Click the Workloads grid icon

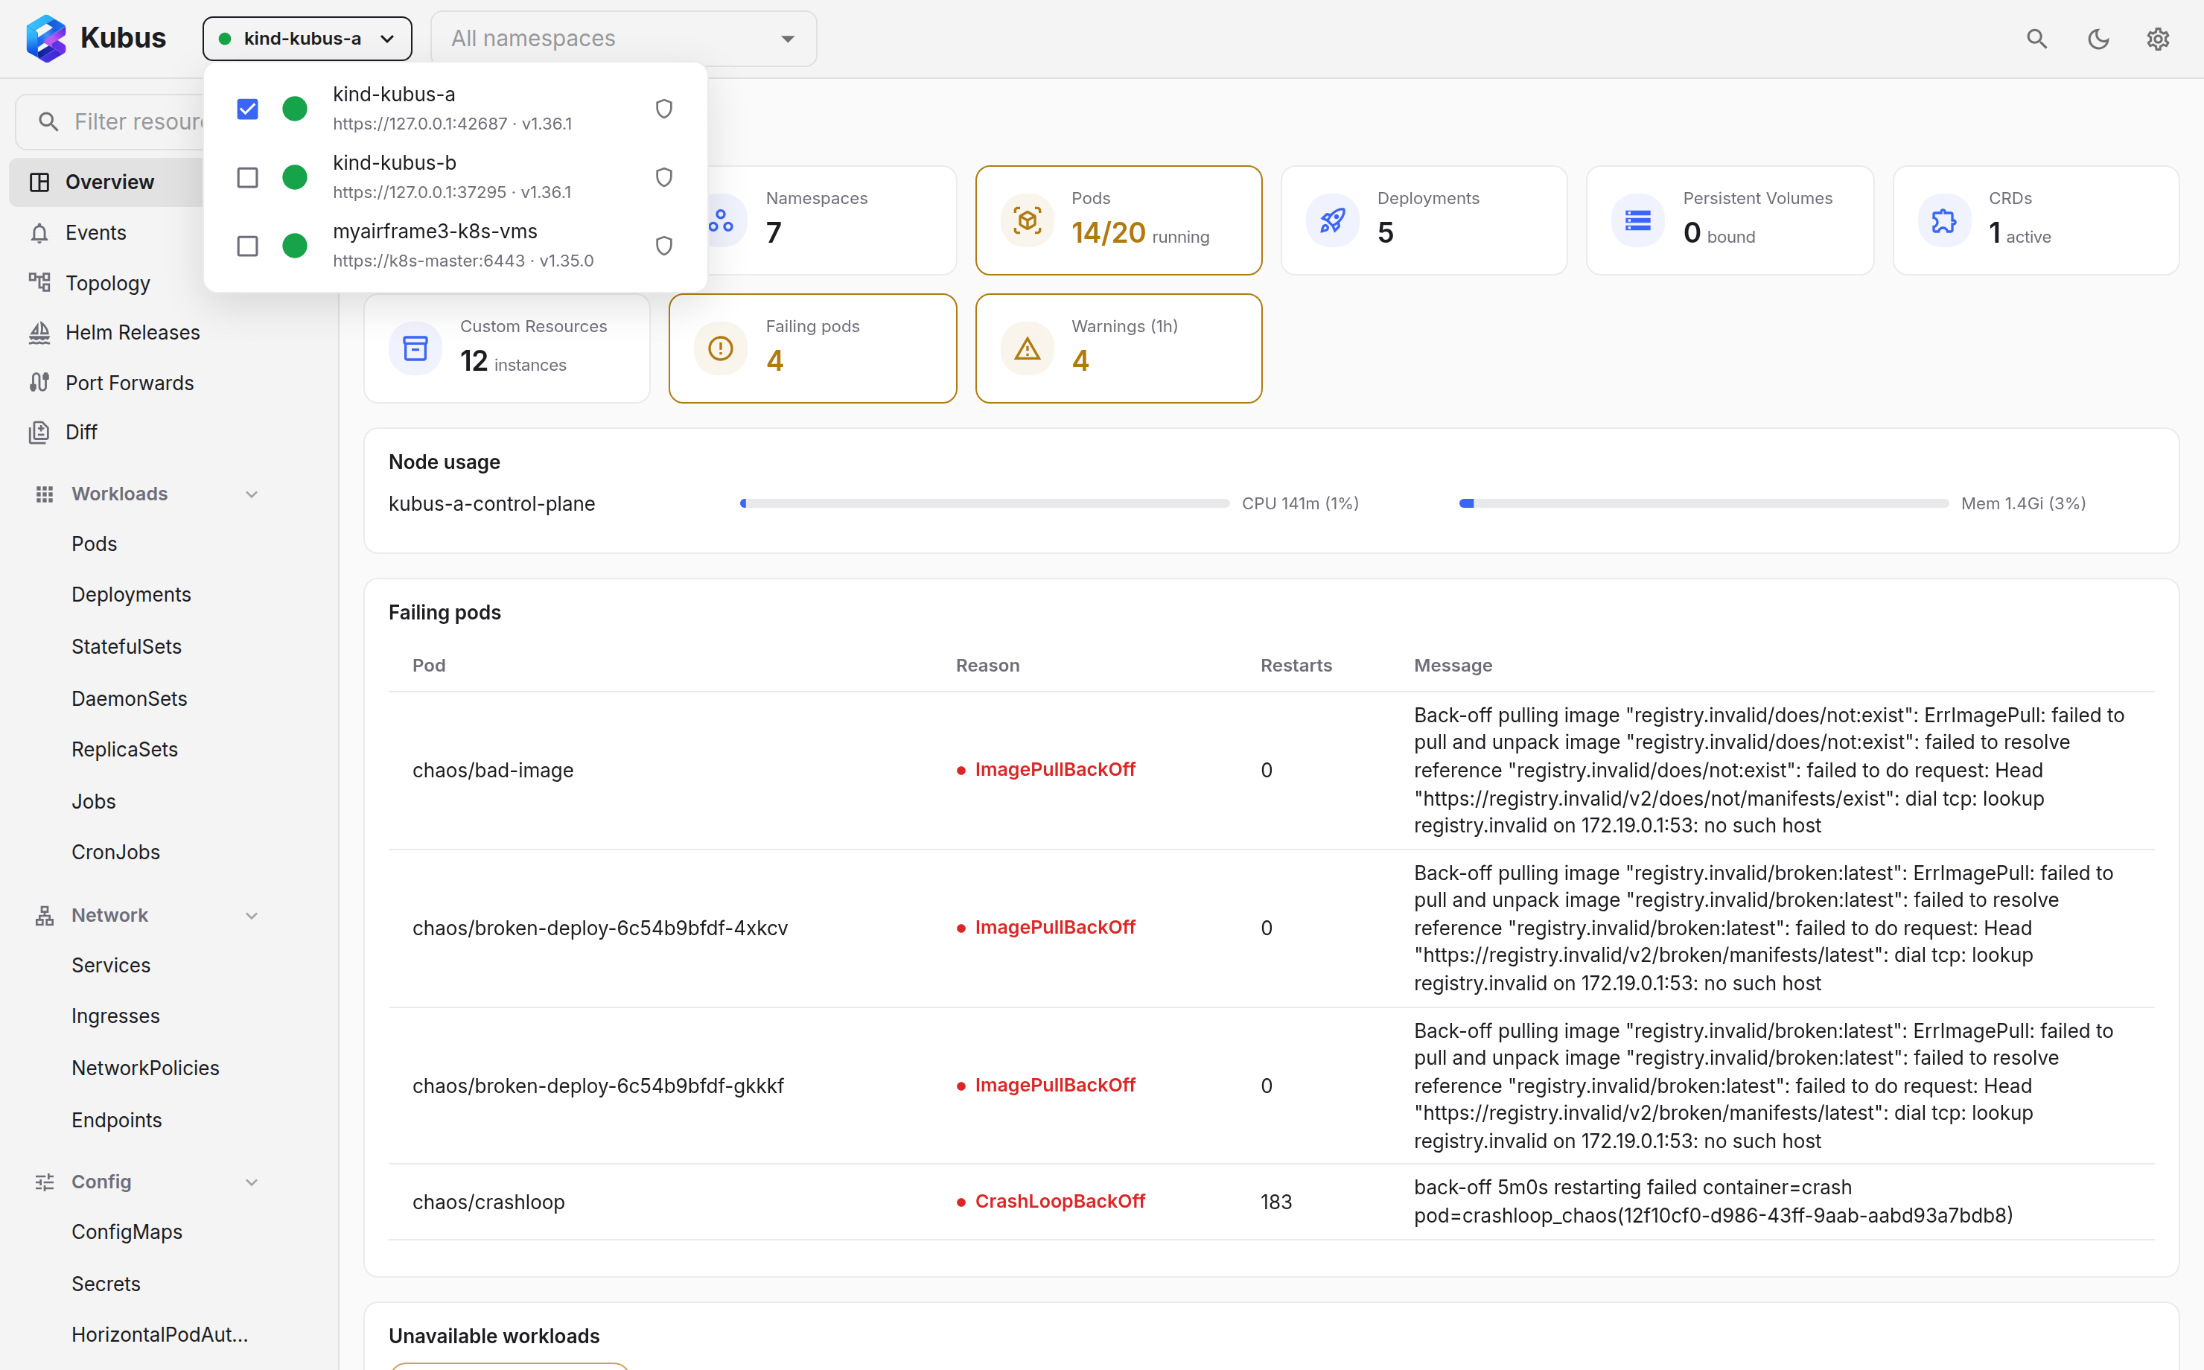tap(45, 494)
